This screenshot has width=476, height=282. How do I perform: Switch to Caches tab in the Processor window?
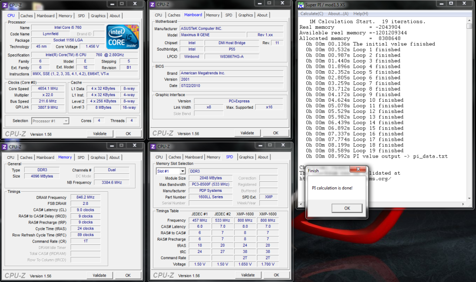click(x=26, y=15)
